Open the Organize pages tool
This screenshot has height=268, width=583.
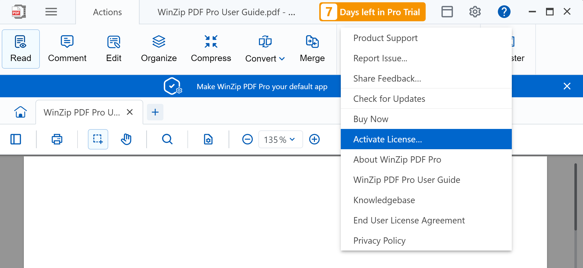point(159,49)
